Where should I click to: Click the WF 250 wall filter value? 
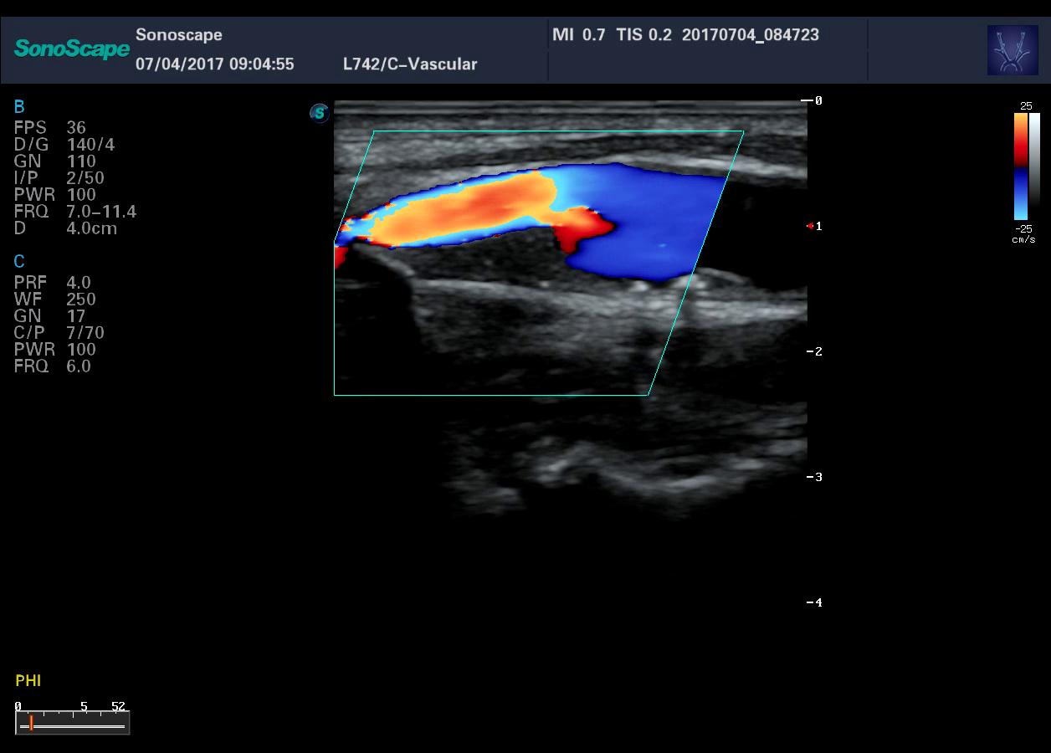(x=80, y=300)
